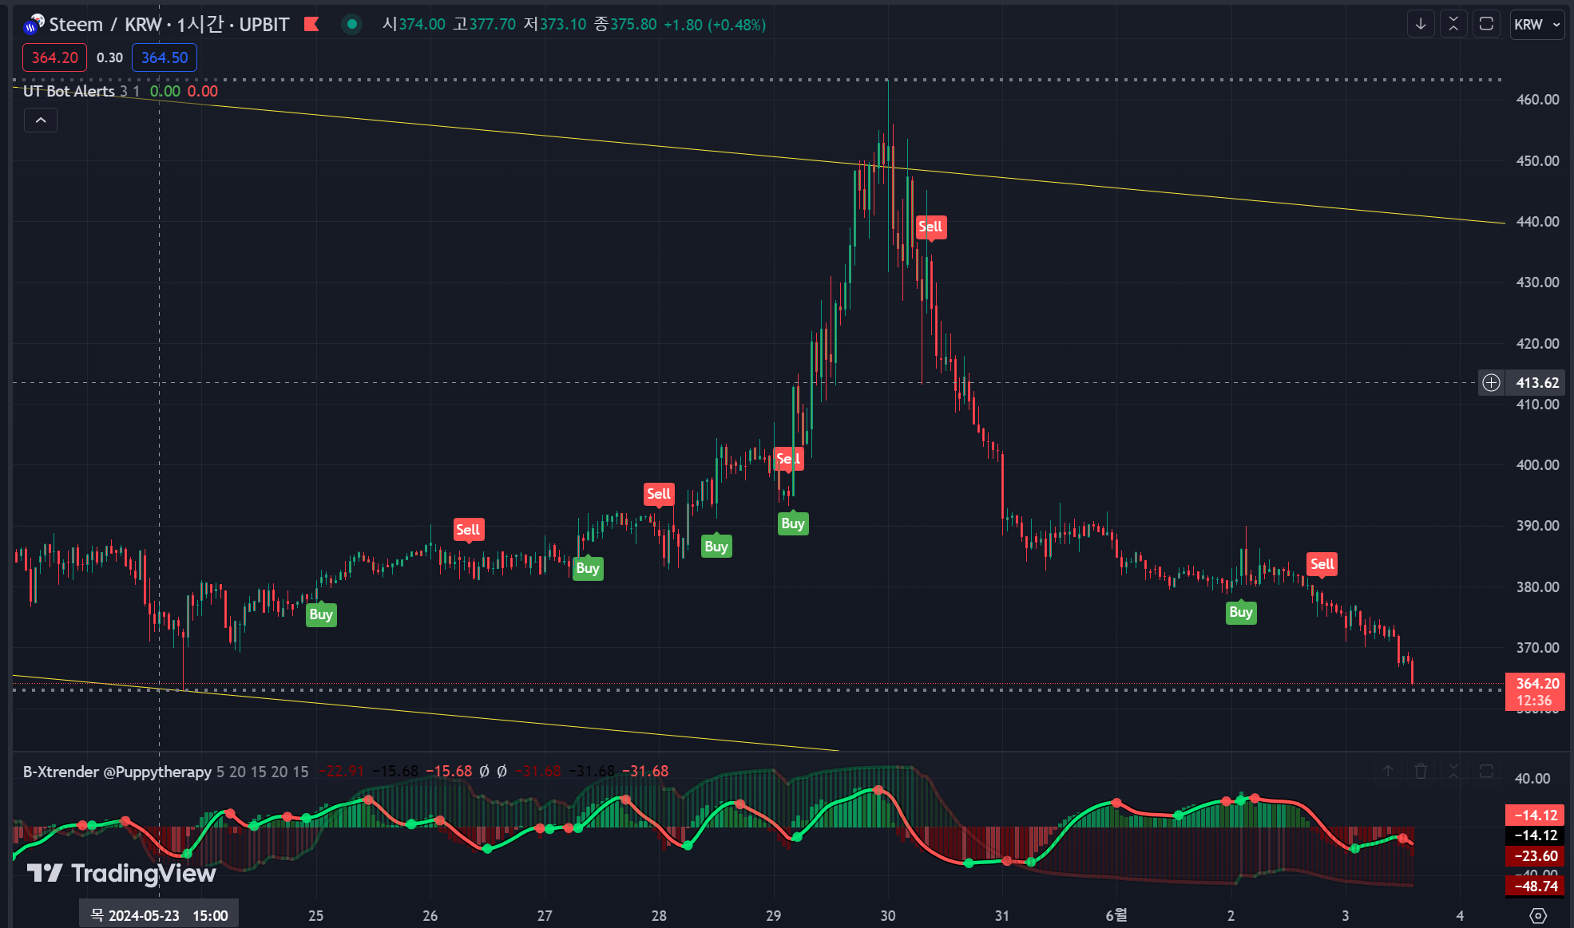Delete the B-Xtrender indicator pane
The height and width of the screenshot is (928, 1574).
click(1421, 771)
